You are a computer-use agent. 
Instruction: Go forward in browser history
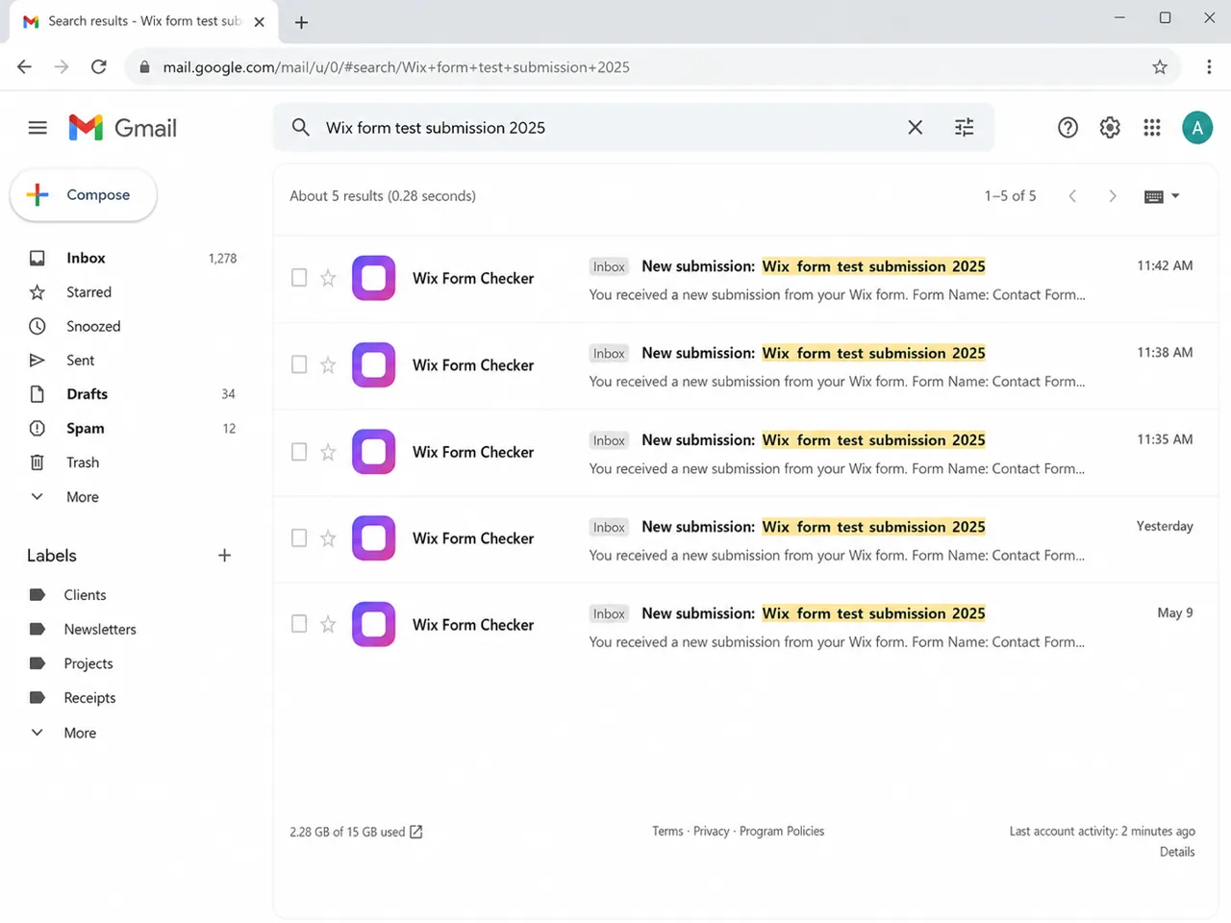point(62,67)
